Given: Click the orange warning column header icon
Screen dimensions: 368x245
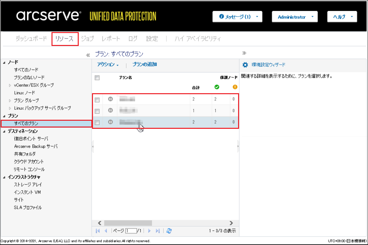Looking at the screenshot, I should coord(235,87).
